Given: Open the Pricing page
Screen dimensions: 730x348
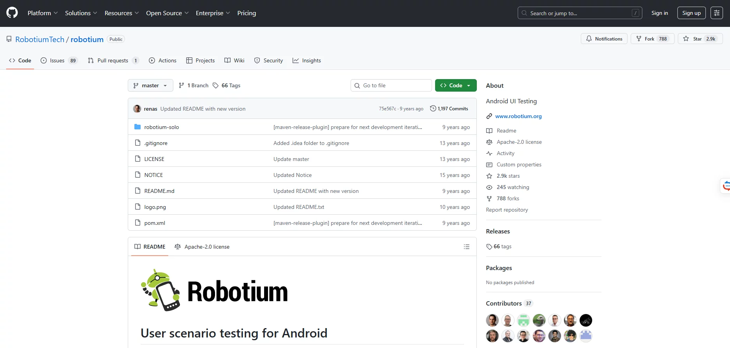Looking at the screenshot, I should [x=247, y=13].
